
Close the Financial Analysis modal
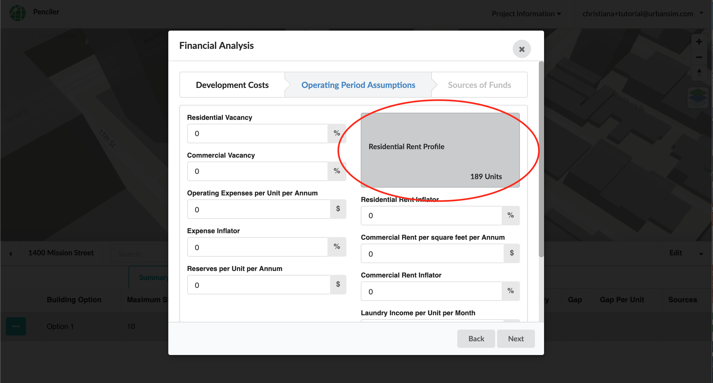[521, 49]
